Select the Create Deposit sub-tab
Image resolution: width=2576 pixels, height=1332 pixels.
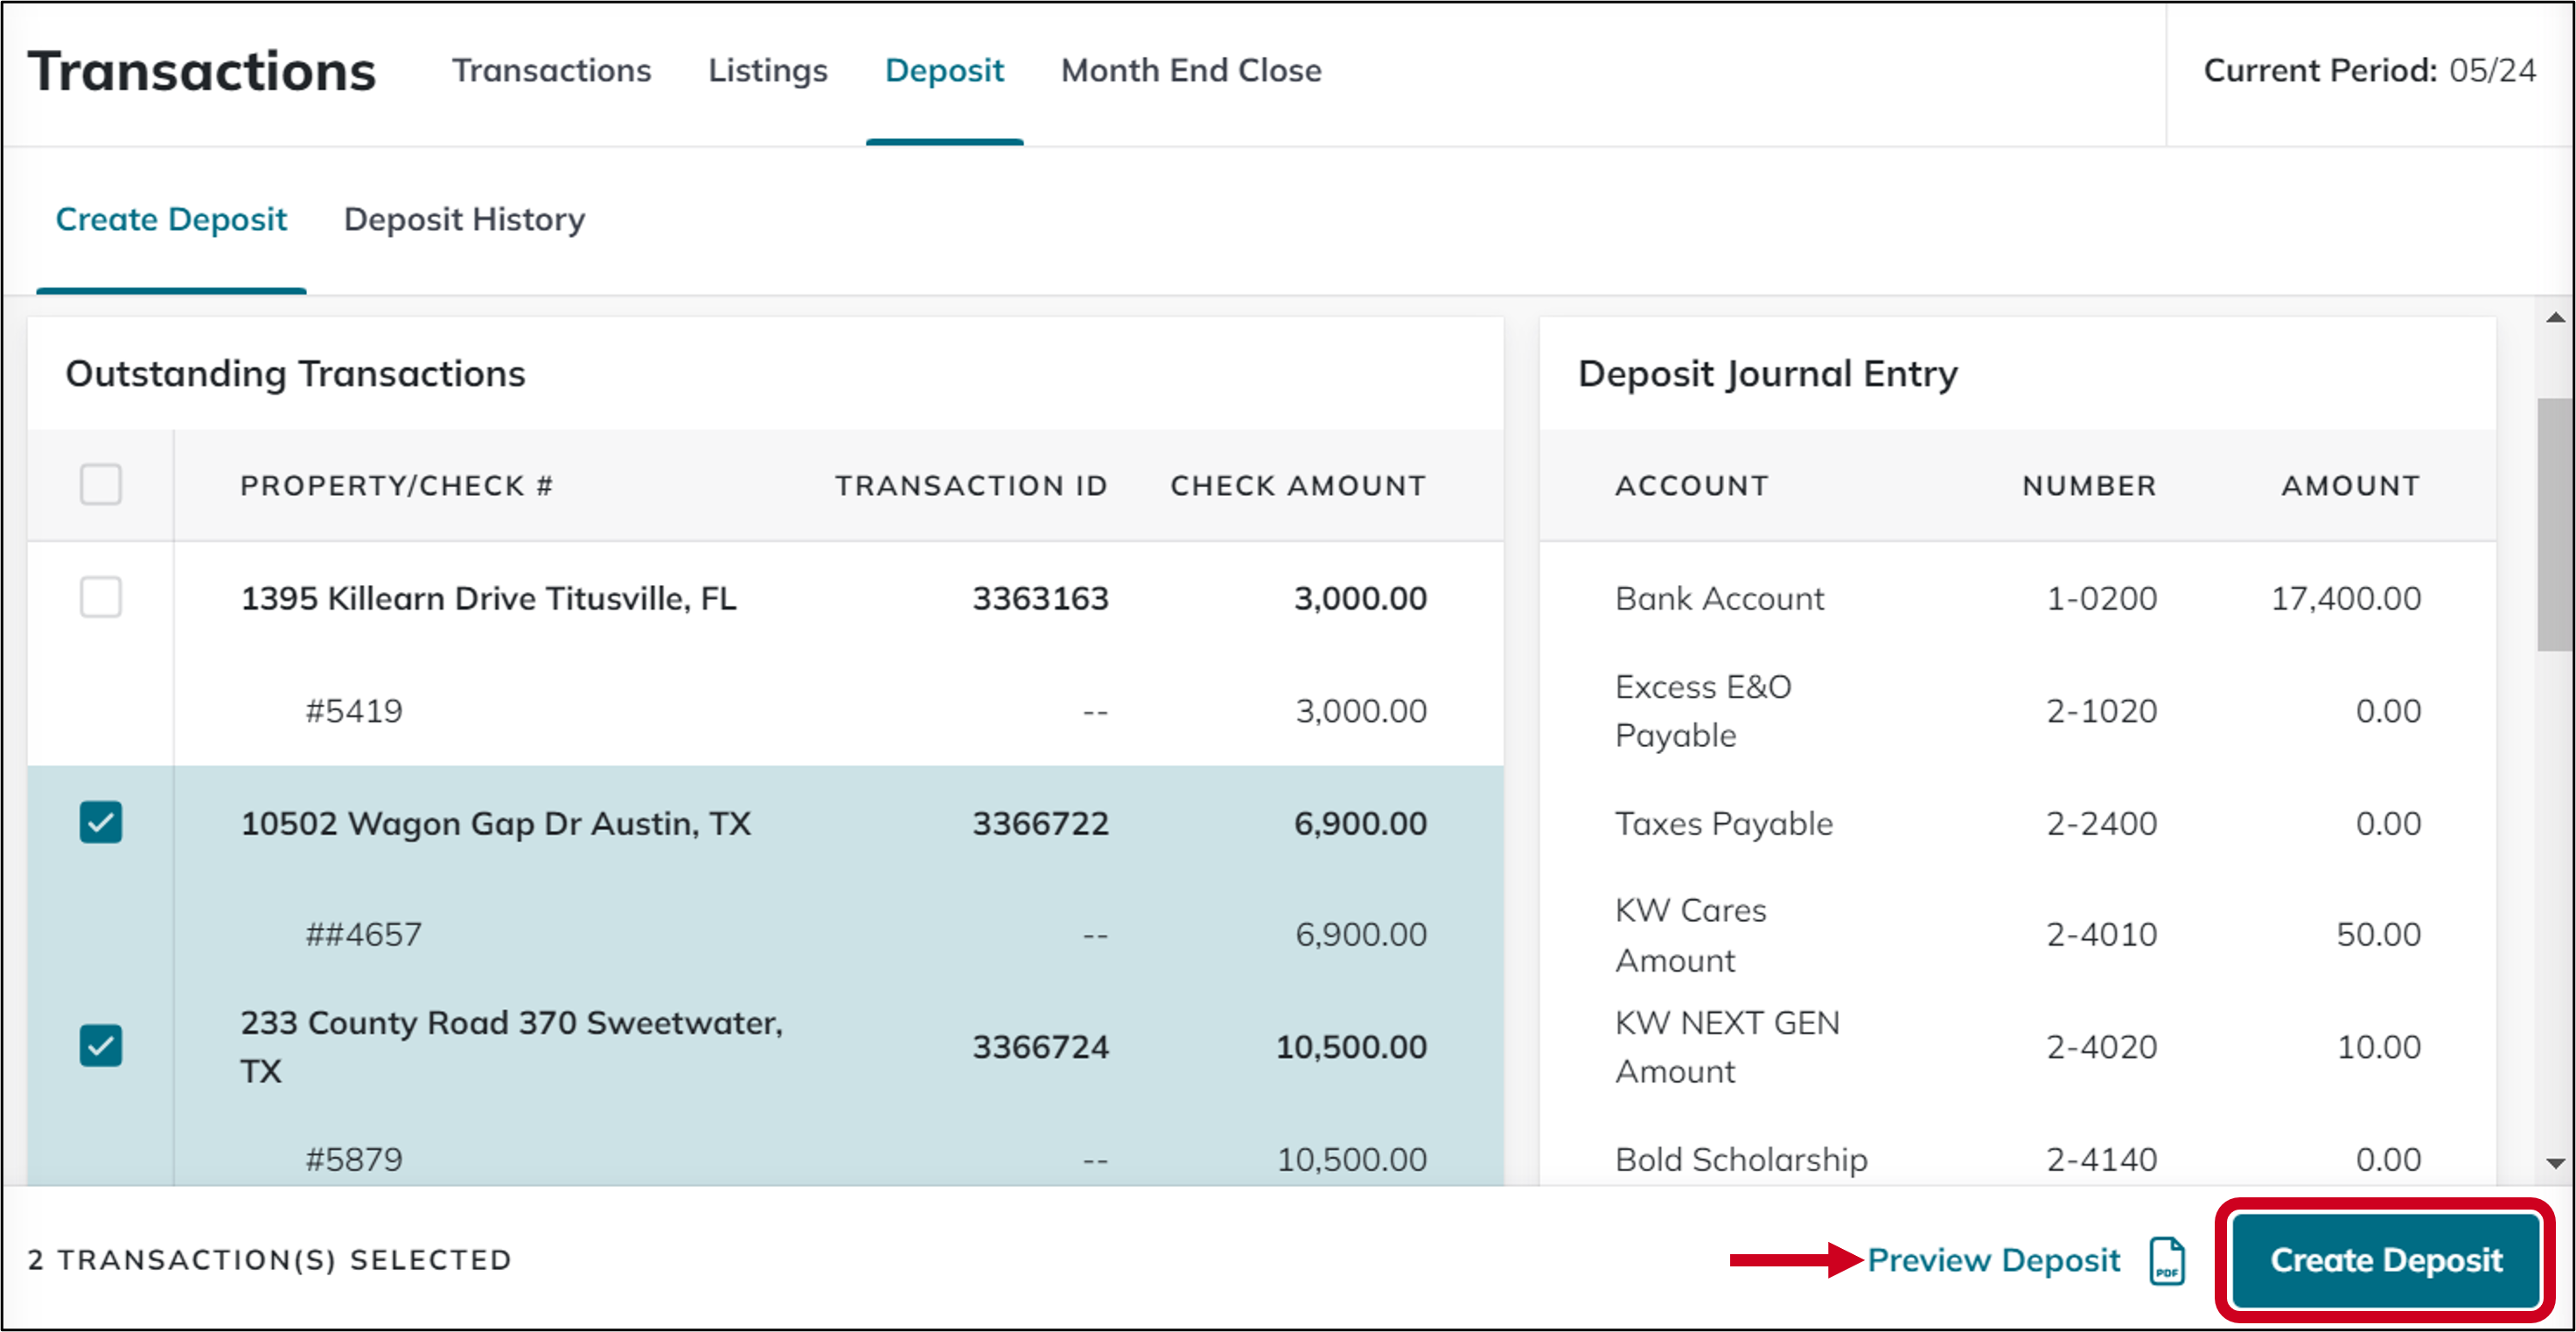click(171, 219)
